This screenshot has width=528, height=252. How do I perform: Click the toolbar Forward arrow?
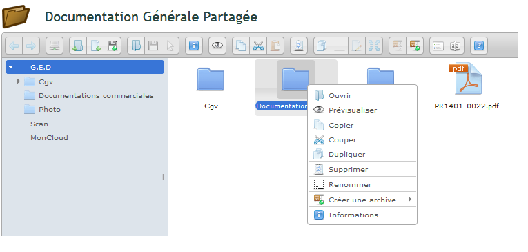31,46
